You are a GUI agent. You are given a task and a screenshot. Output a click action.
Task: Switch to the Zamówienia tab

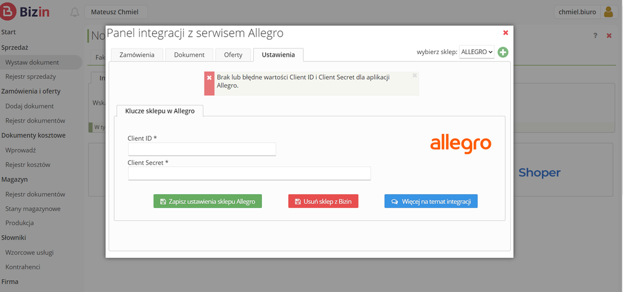137,55
